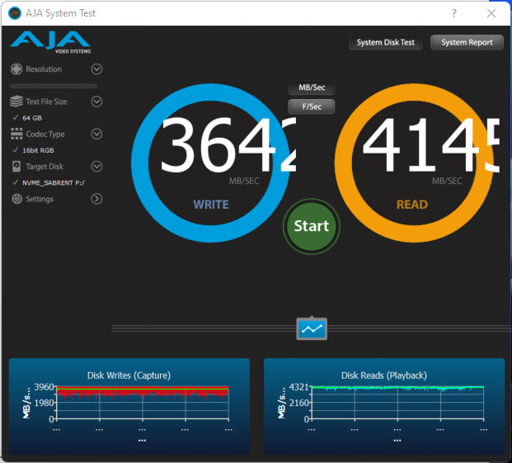Viewport: 512px width, 463px height.
Task: Click the Codec Type film icon
Action: (16, 134)
